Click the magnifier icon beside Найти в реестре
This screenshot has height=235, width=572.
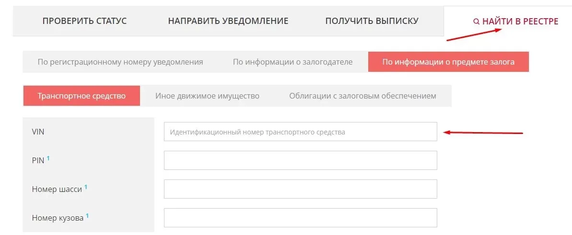476,22
